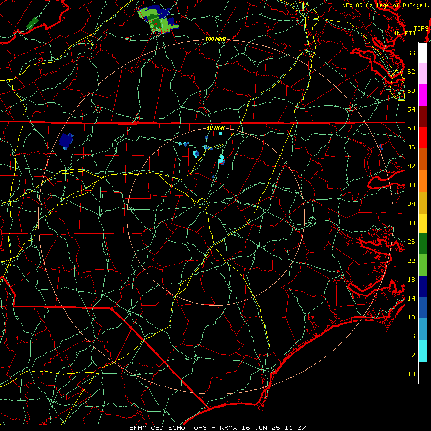The height and width of the screenshot is (431, 431).
Task: Click the legend value "34"
Action: [411, 204]
